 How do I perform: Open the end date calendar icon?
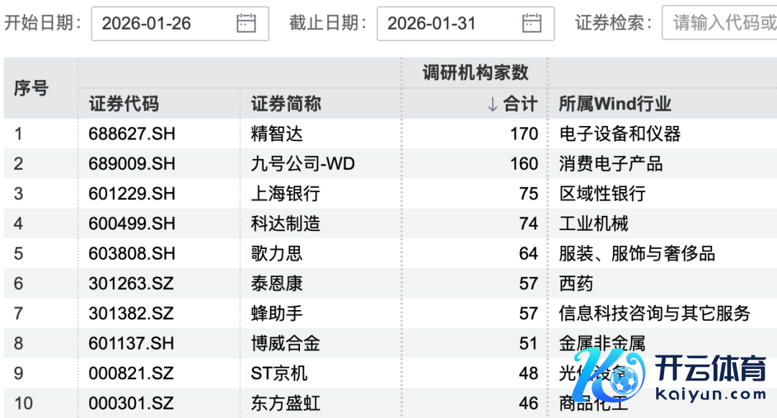(x=532, y=23)
